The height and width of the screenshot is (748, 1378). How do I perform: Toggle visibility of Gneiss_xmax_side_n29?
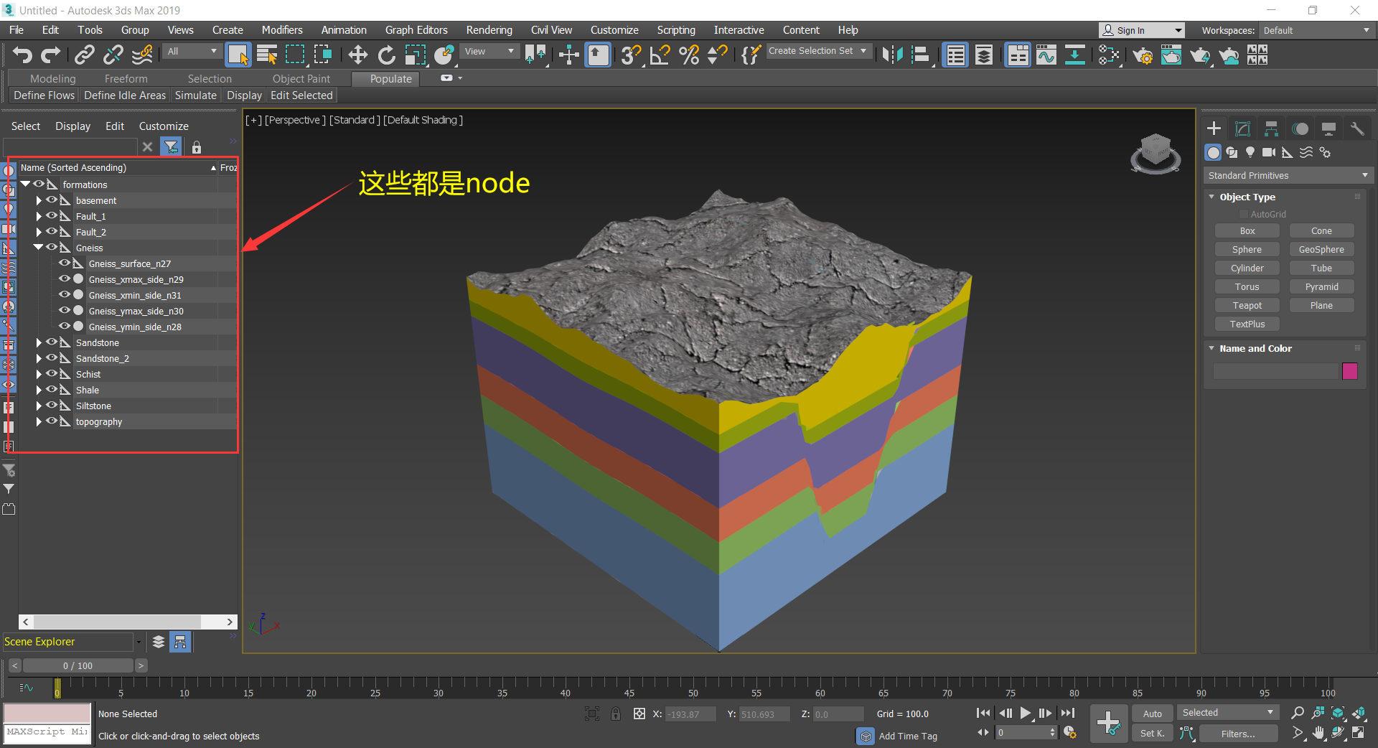pyautogui.click(x=65, y=279)
